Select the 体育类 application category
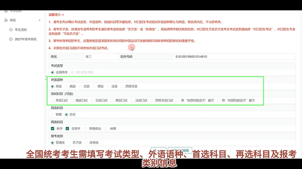 click(x=86, y=143)
